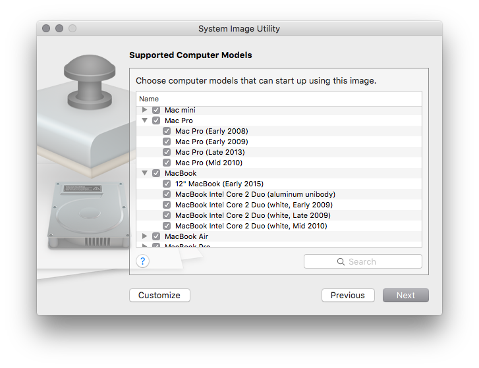Viewport: 479px width, 368px height.
Task: Collapse the Mac Pro group
Action: (x=145, y=120)
